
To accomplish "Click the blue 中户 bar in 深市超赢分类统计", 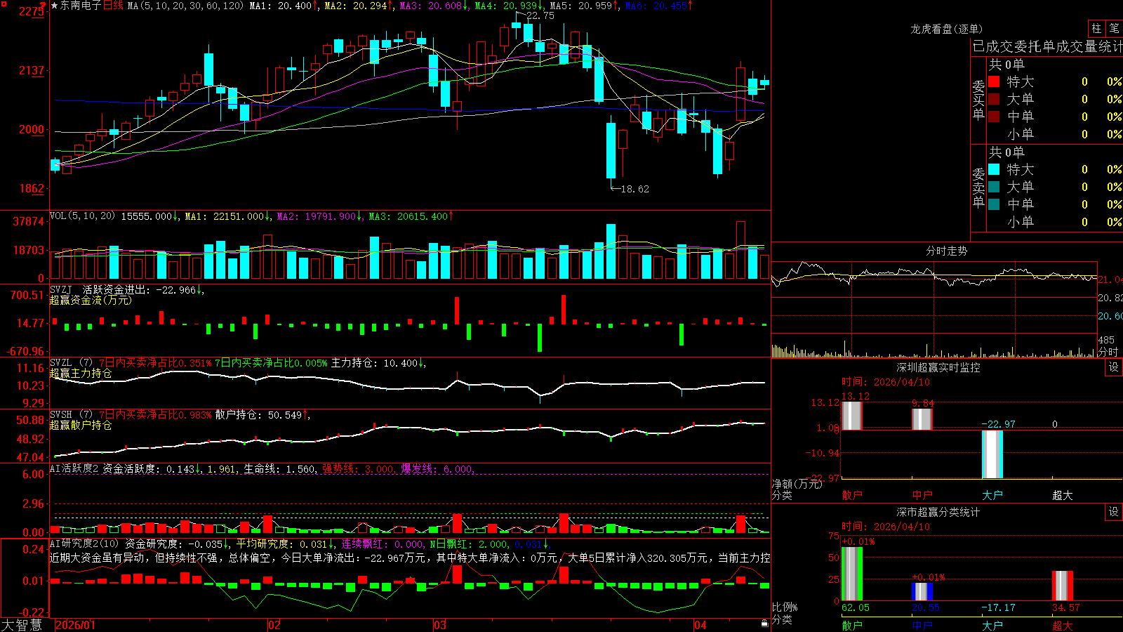I will pyautogui.click(x=922, y=591).
